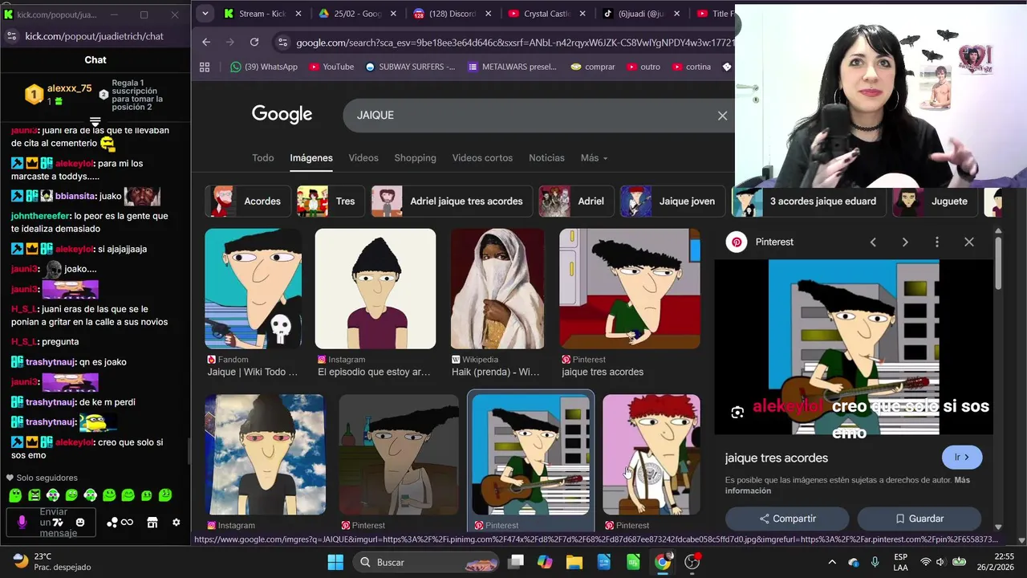Open the tab search dropdown in Chrome

pyautogui.click(x=205, y=14)
